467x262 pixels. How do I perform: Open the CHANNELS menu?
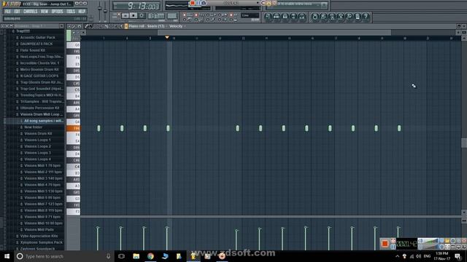coord(30,12)
